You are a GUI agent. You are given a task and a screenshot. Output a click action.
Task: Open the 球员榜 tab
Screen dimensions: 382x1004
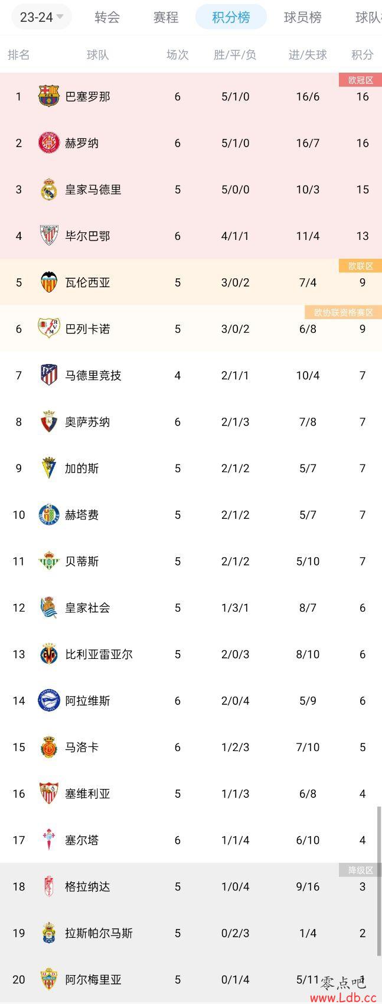[303, 17]
